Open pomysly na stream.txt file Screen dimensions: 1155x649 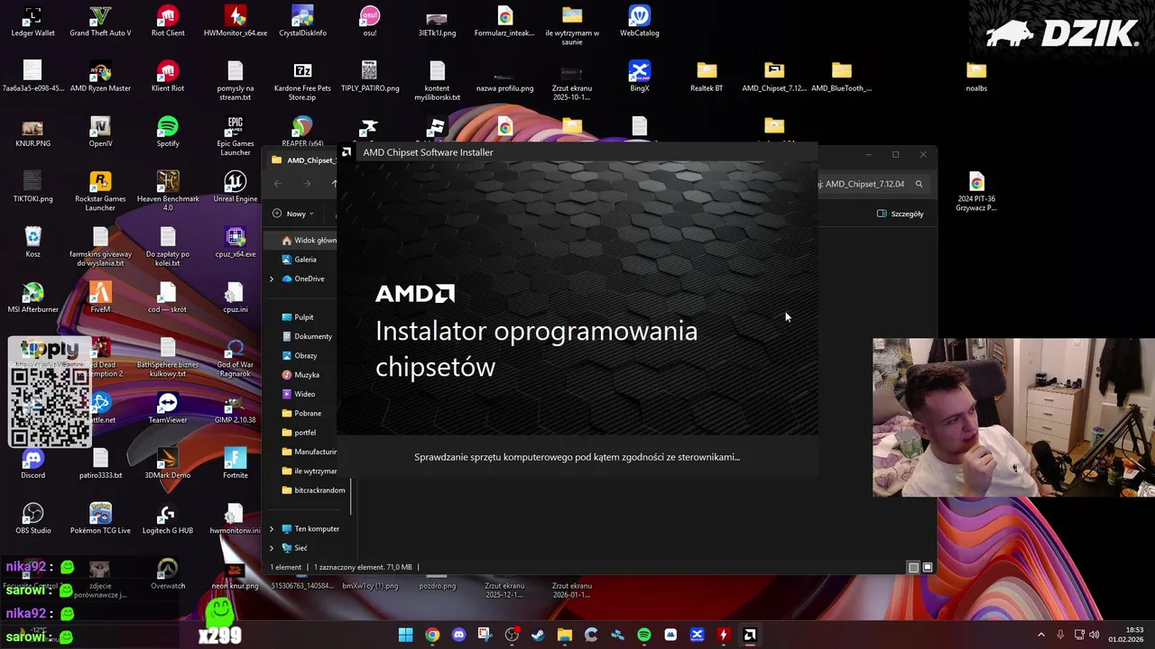coord(236,81)
